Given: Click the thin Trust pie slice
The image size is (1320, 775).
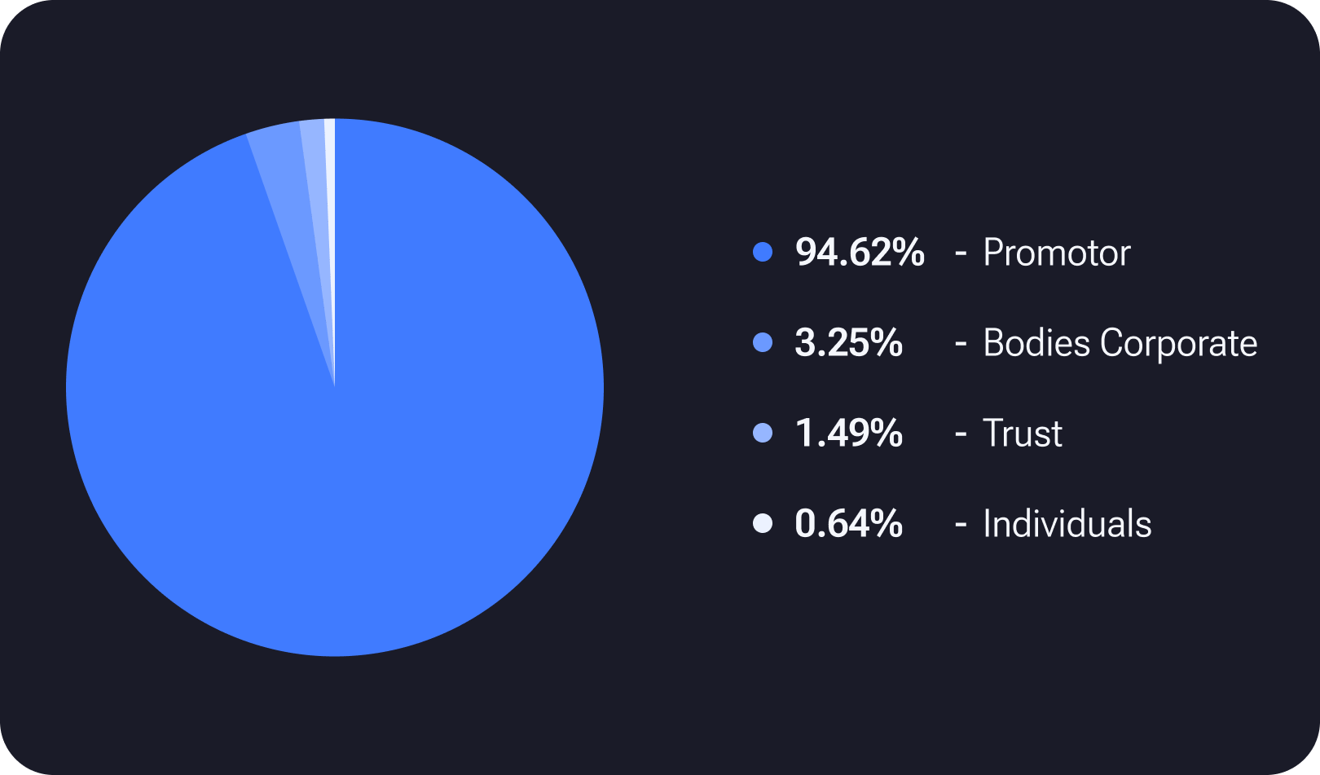Looking at the screenshot, I should (x=316, y=163).
